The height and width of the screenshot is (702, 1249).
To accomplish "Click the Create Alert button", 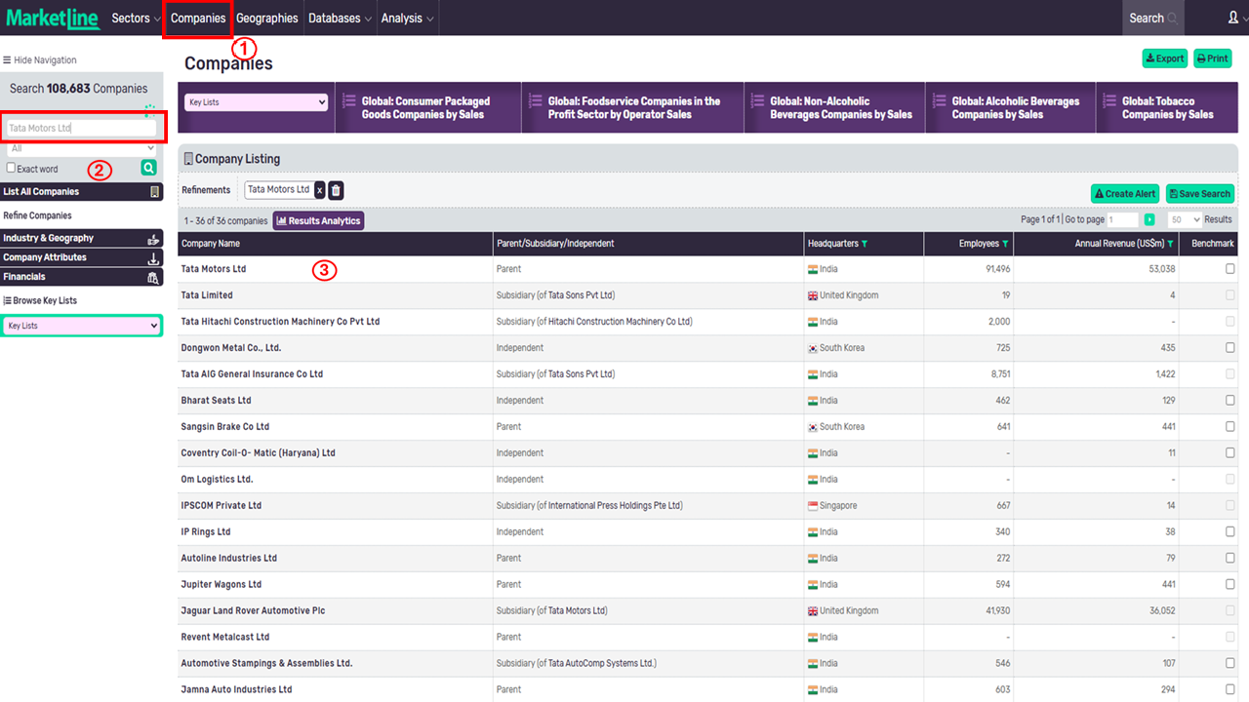I will [x=1125, y=193].
